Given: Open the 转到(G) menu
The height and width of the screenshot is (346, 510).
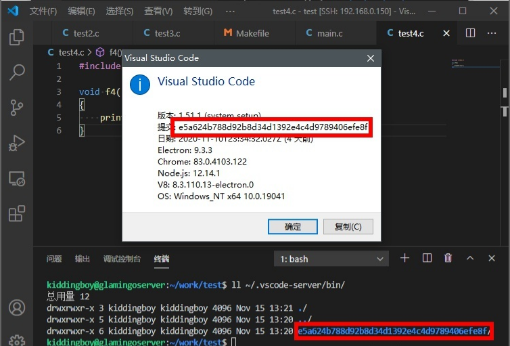Looking at the screenshot, I should [x=198, y=12].
